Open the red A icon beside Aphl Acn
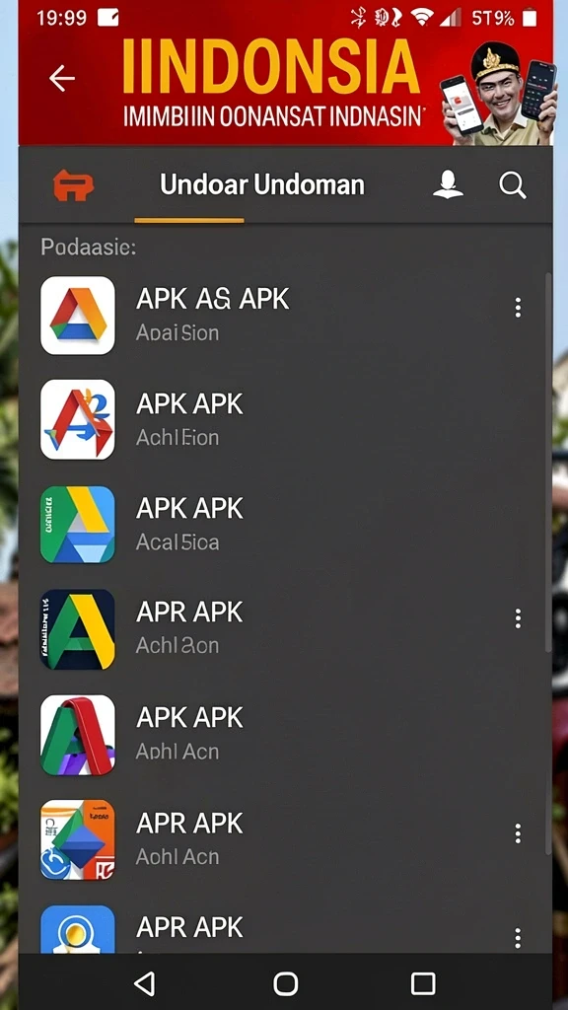568x1010 pixels. click(78, 735)
